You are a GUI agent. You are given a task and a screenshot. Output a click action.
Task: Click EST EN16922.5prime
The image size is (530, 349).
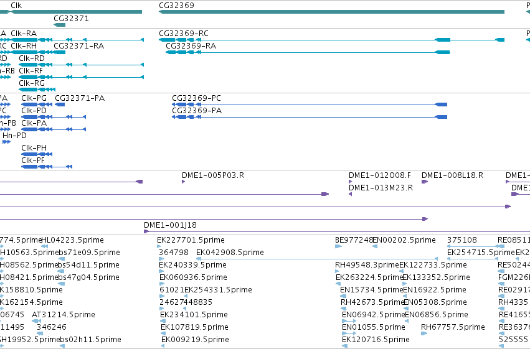click(x=435, y=291)
